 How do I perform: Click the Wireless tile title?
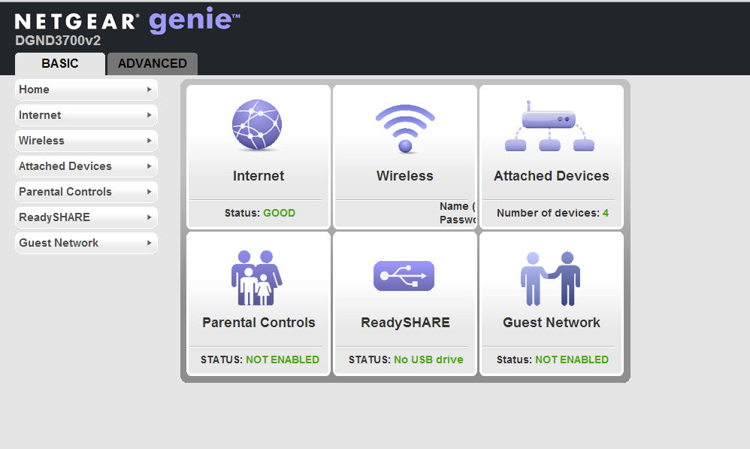pos(404,176)
